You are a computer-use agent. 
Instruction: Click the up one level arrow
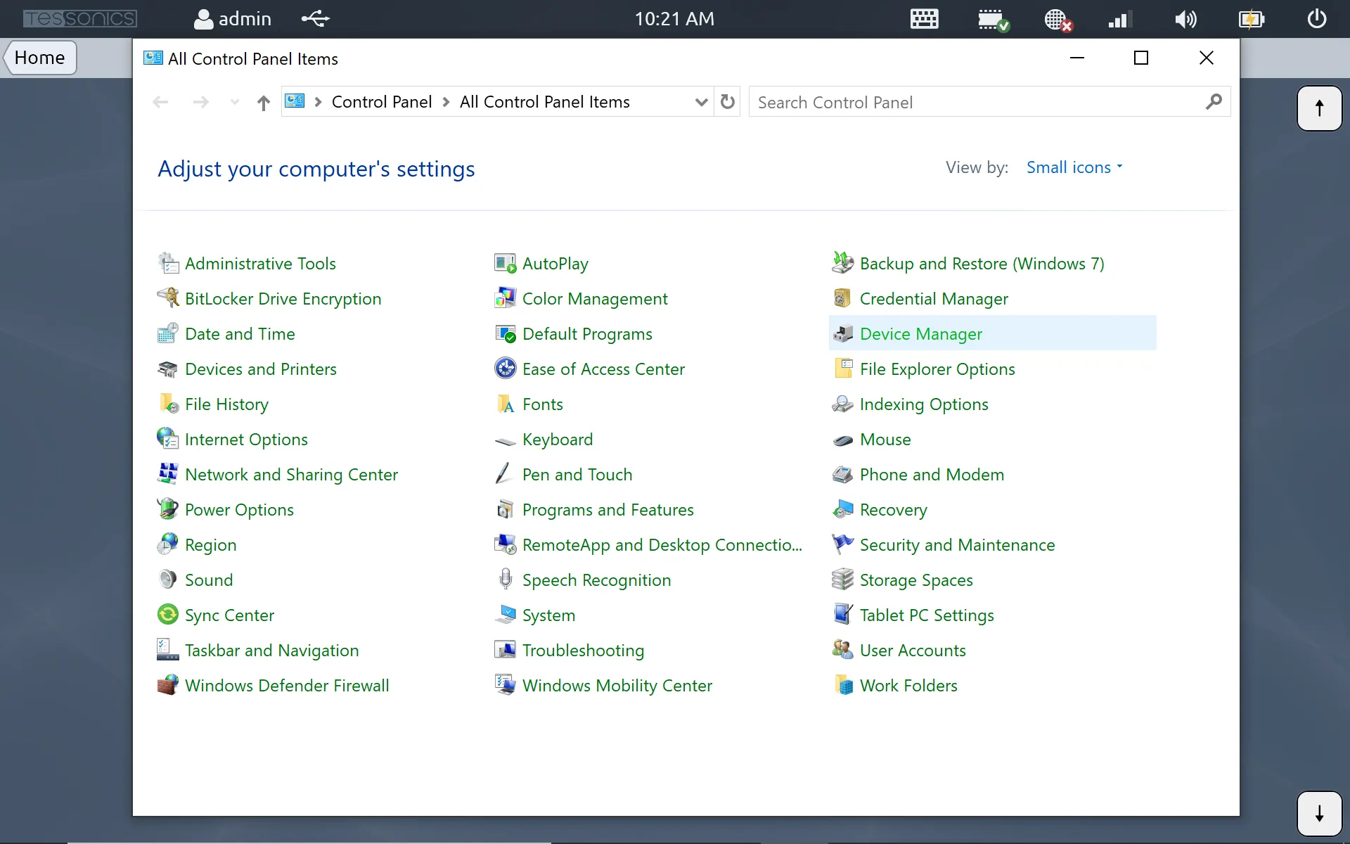262,103
